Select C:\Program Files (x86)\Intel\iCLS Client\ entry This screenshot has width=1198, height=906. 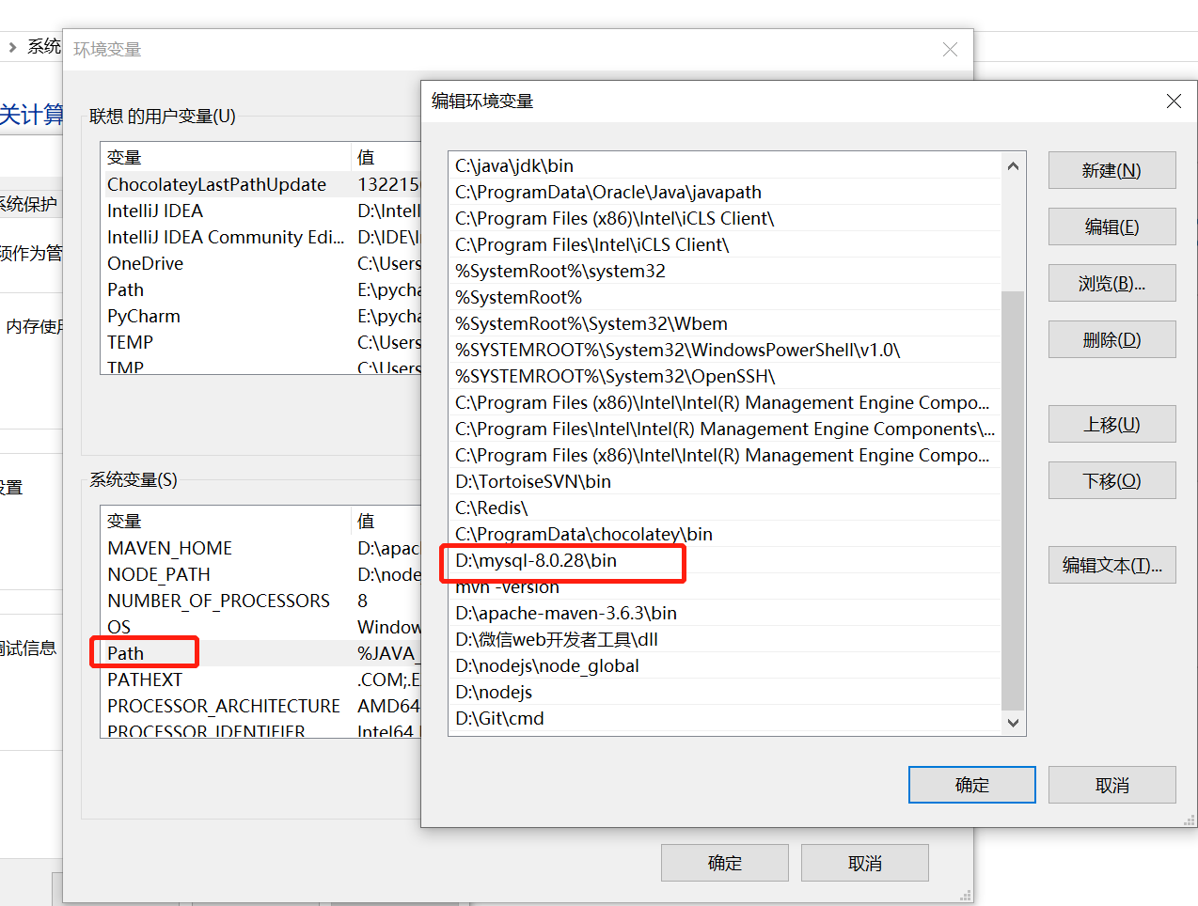click(724, 218)
